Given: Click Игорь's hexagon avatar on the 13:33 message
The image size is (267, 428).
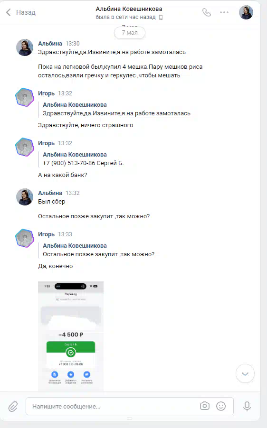Looking at the screenshot, I should [25, 238].
